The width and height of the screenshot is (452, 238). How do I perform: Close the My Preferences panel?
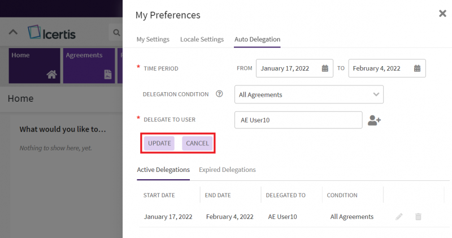442,14
